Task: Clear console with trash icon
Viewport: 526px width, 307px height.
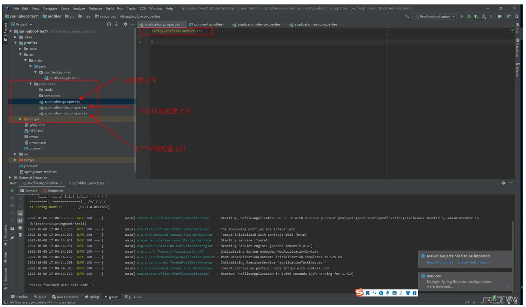Action: coord(20,235)
